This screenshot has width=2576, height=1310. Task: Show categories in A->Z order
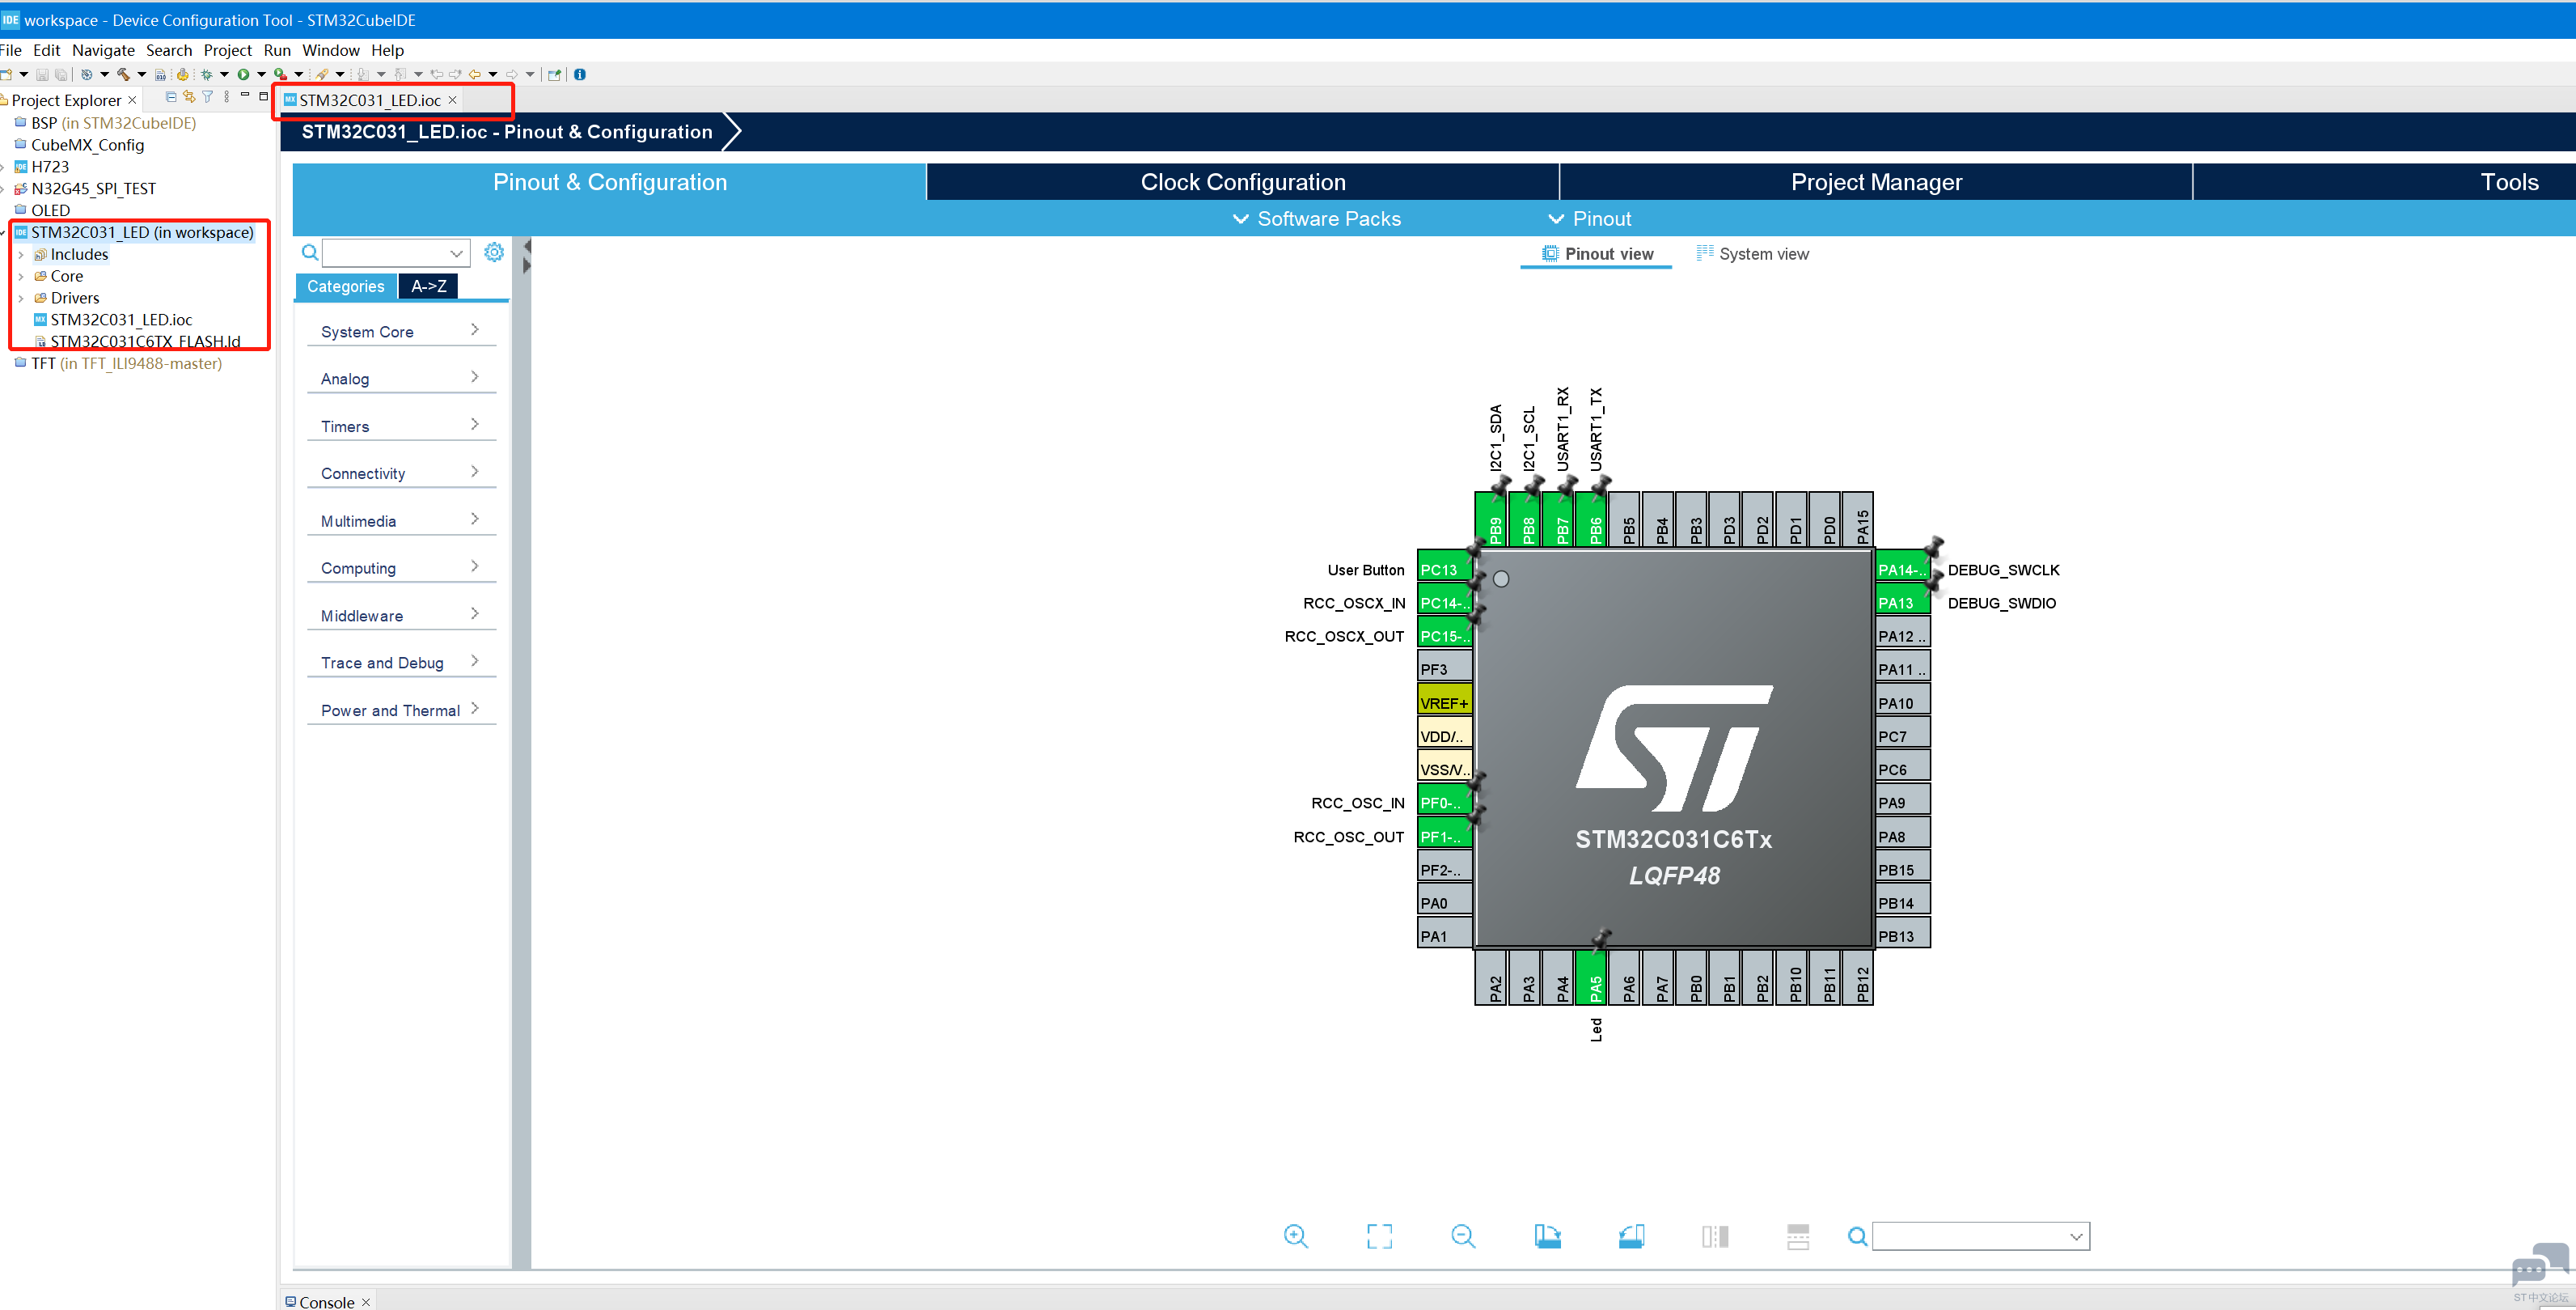(429, 286)
